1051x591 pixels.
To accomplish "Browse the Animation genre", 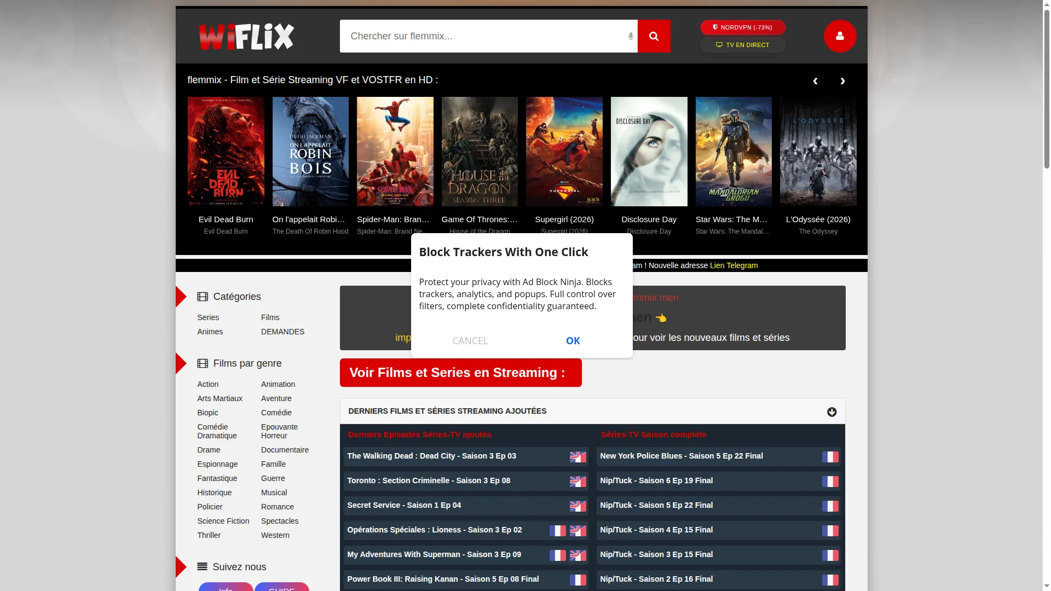I will pos(278,384).
